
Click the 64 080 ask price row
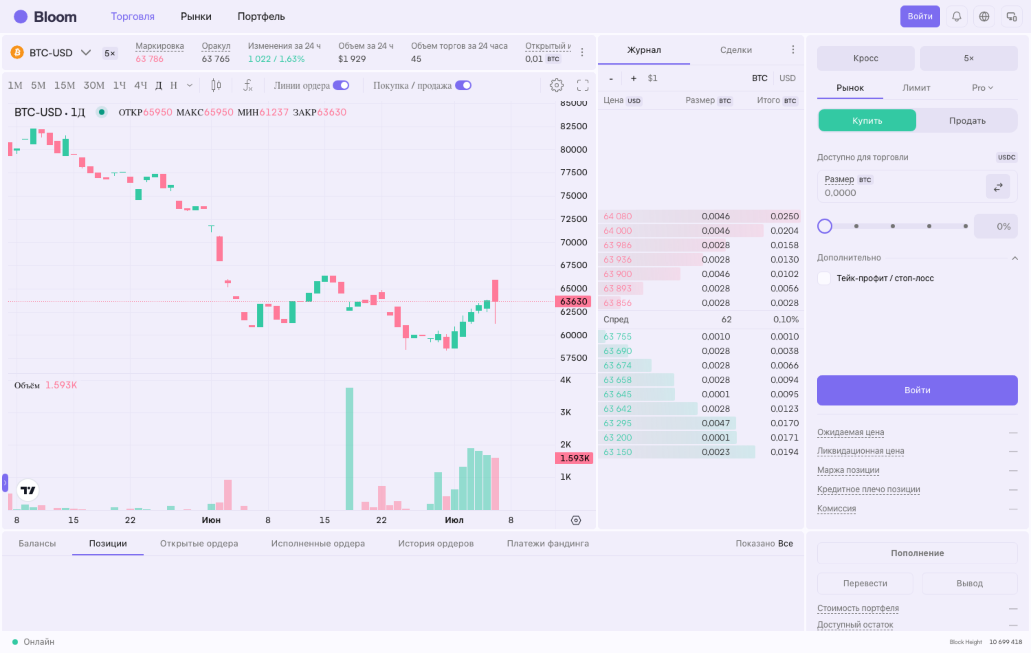[700, 216]
